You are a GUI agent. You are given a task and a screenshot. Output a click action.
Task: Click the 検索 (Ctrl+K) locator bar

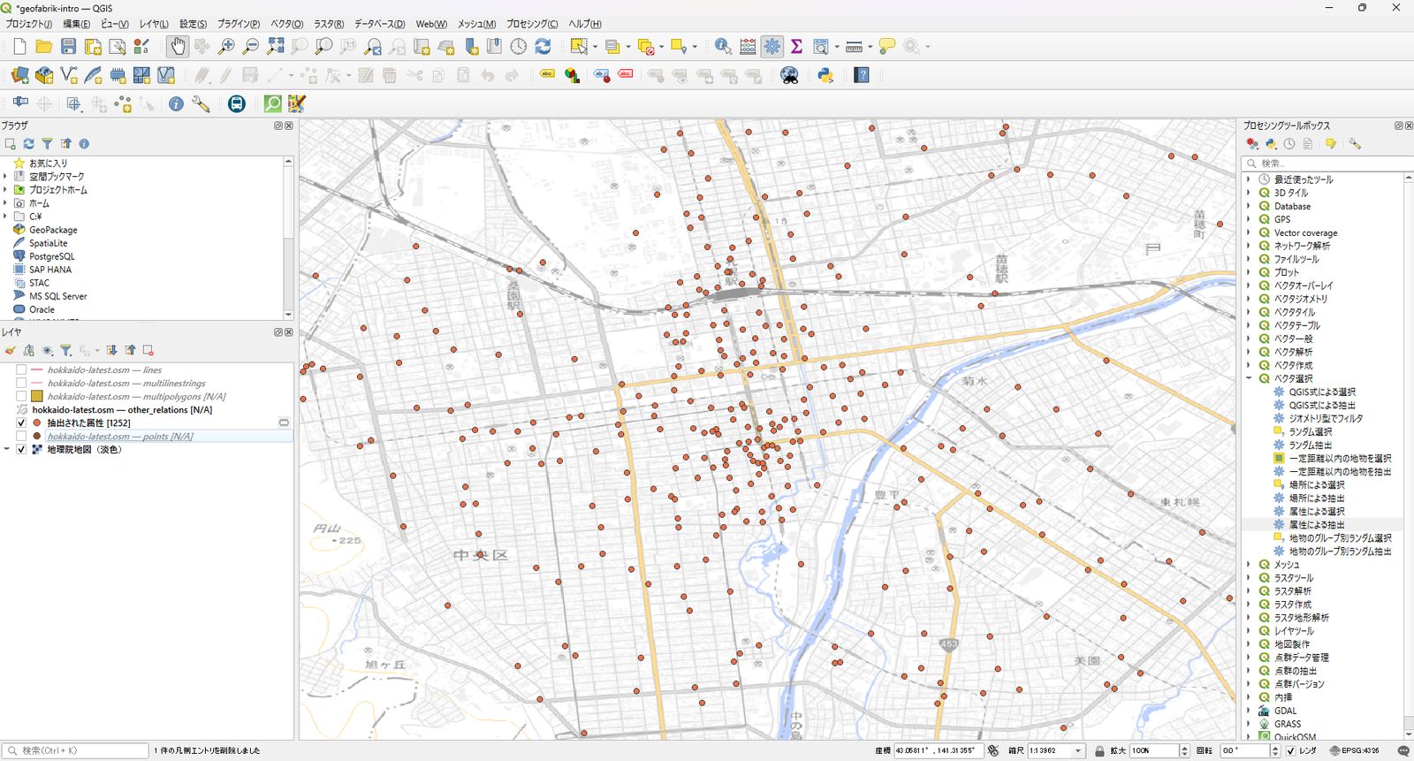(76, 750)
